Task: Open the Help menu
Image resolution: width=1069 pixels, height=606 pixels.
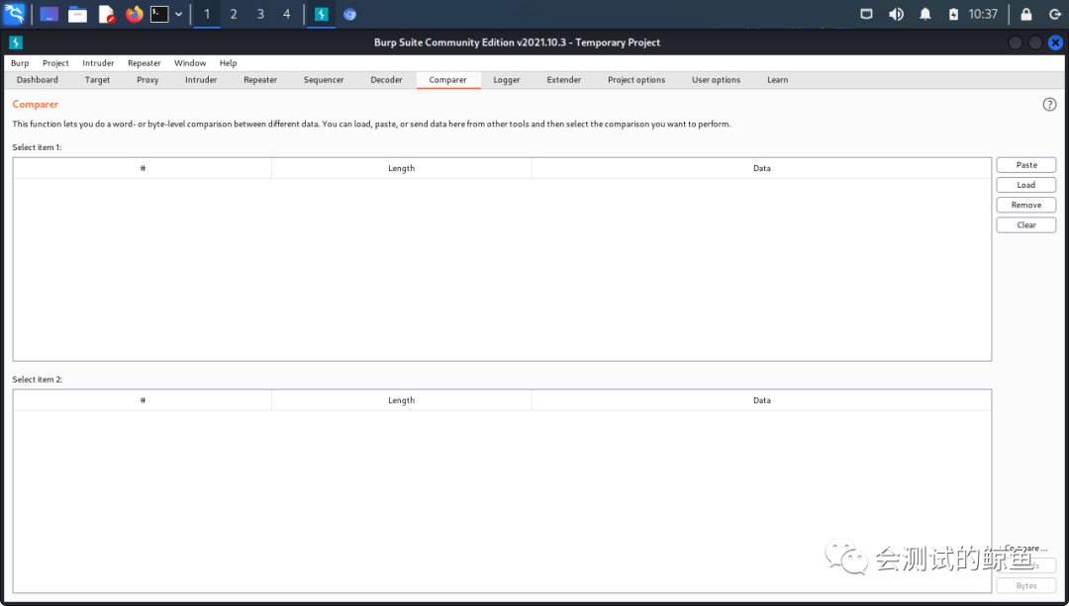Action: pos(229,62)
